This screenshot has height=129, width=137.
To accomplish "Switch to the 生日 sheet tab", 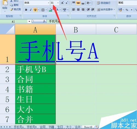I will [60, 127].
